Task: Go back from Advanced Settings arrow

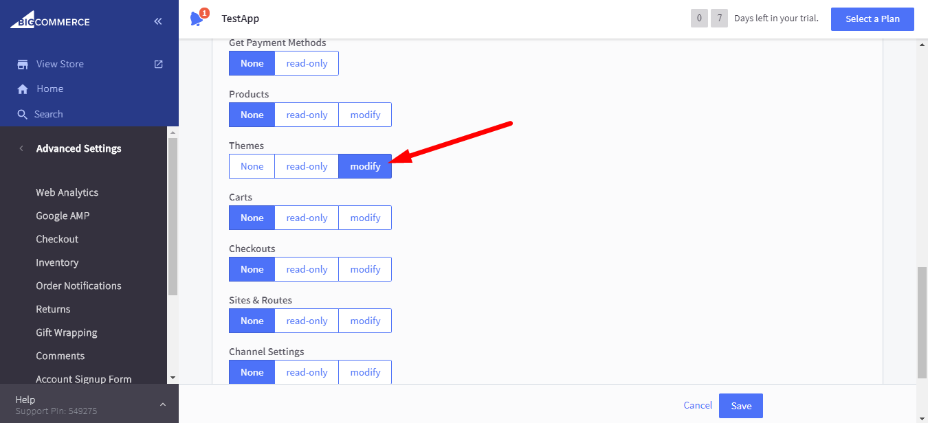Action: click(21, 148)
